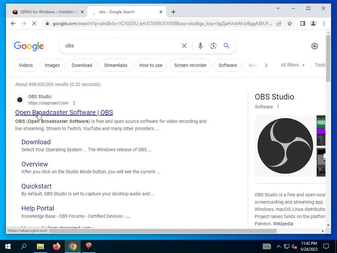Share this page from the address bar
The image size is (337, 253).
(279, 23)
